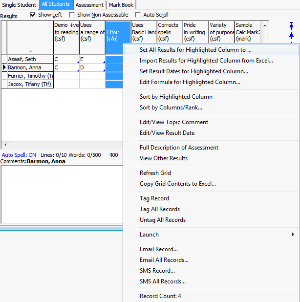Toggle the Show Left checkbox
Viewport: 300px width, 302px height.
coord(33,15)
